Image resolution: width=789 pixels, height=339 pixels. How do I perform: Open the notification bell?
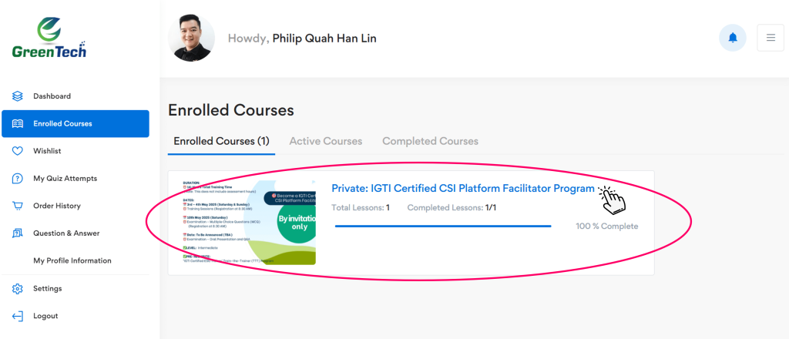pyautogui.click(x=732, y=38)
